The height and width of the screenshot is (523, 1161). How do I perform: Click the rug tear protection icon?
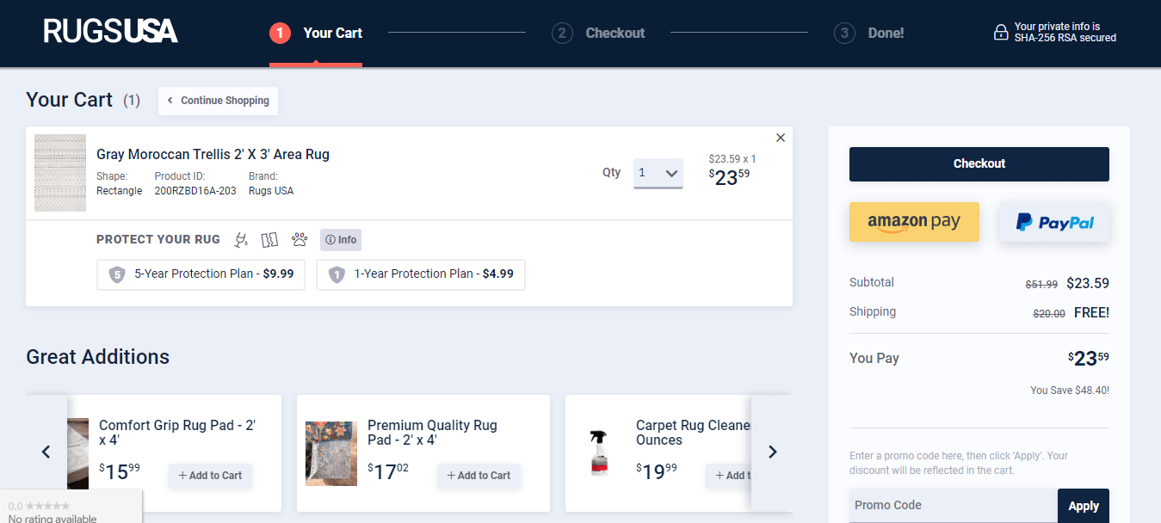(x=270, y=240)
